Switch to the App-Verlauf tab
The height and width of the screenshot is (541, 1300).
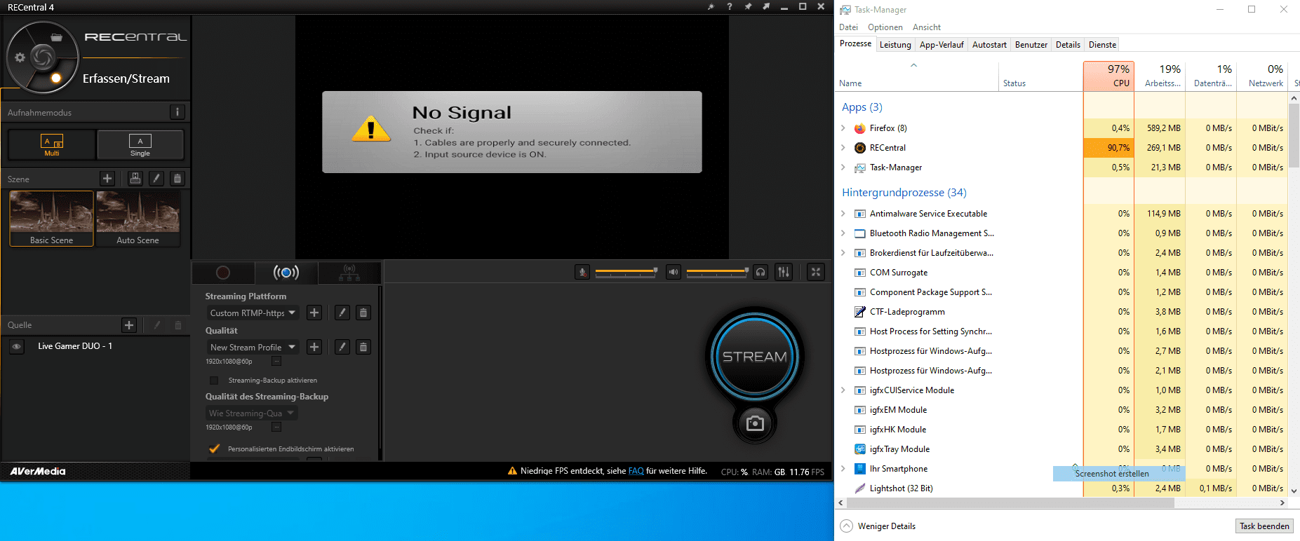click(942, 45)
